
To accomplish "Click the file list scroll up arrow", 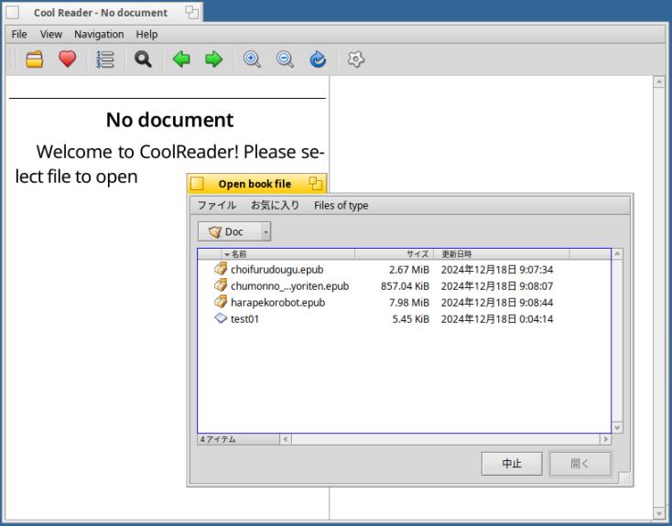I will 617,254.
